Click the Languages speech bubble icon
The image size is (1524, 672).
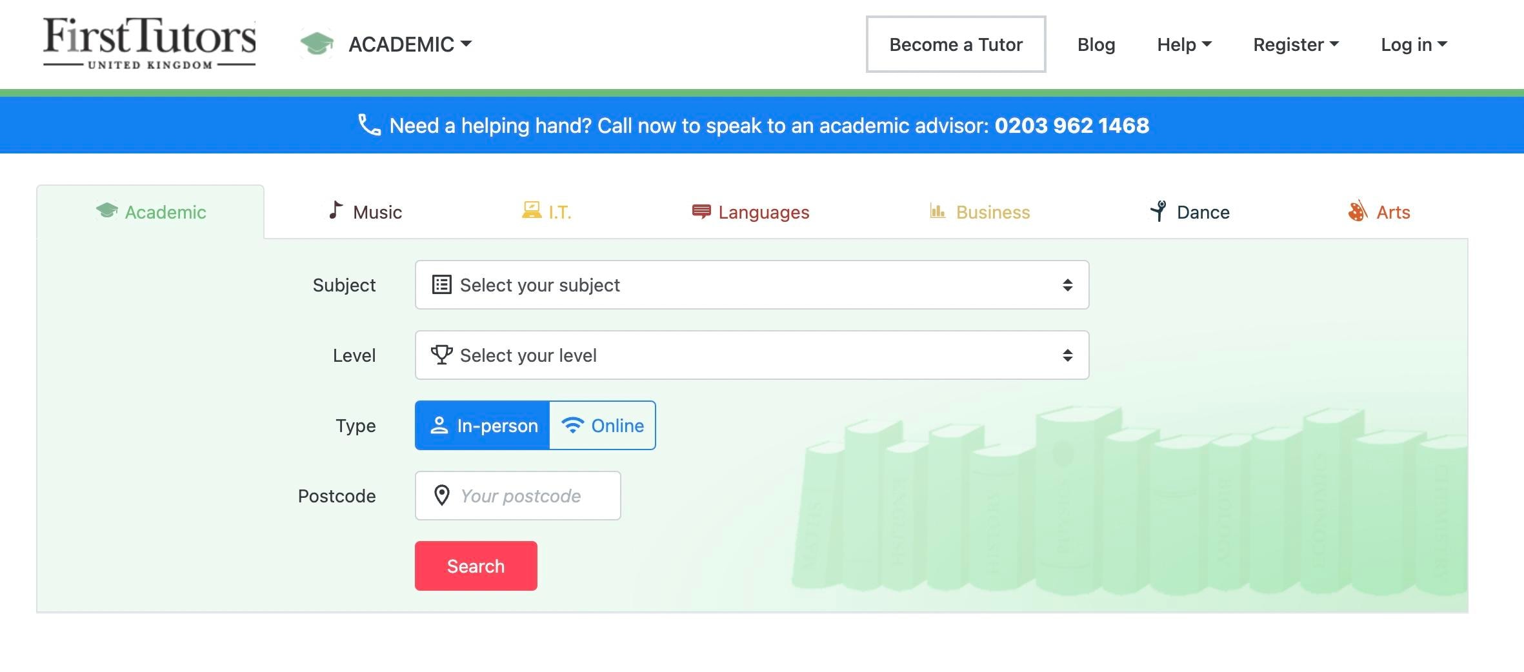click(x=701, y=212)
